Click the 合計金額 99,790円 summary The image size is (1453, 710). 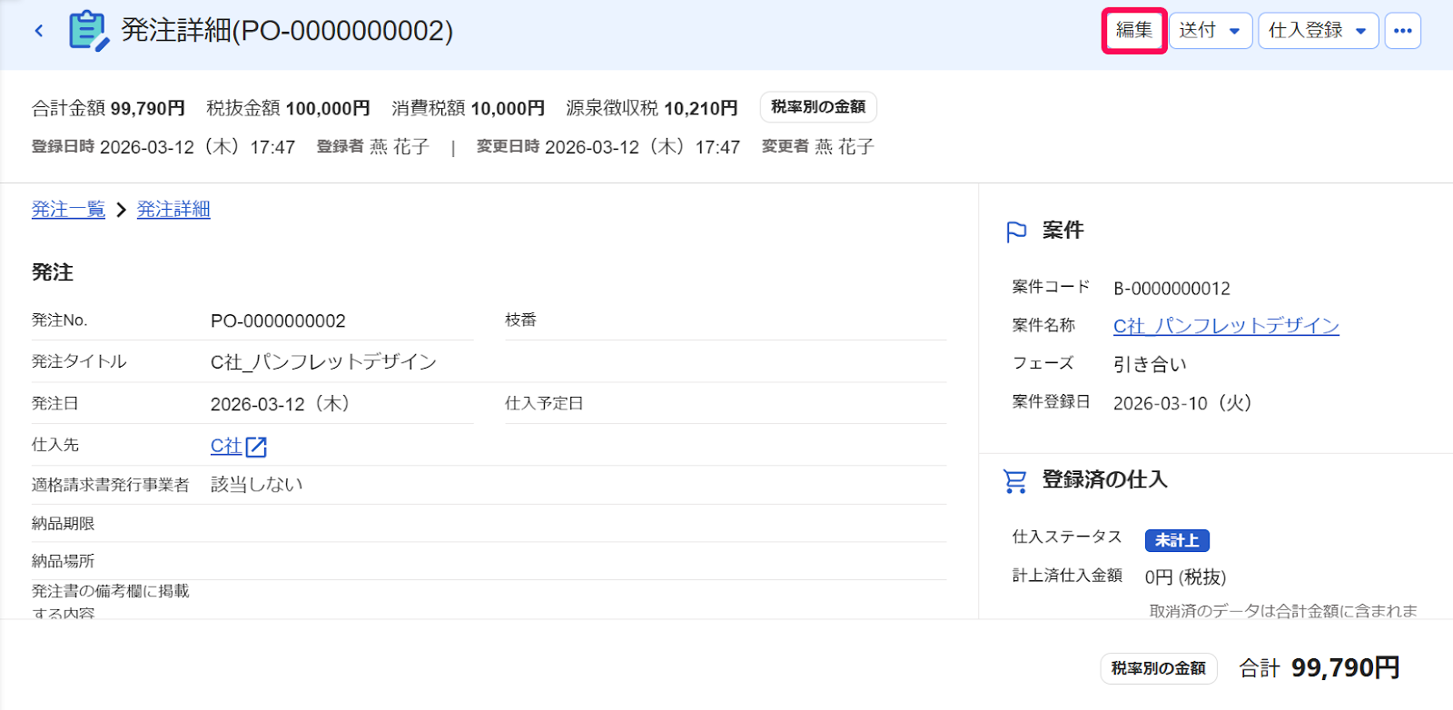(x=108, y=108)
